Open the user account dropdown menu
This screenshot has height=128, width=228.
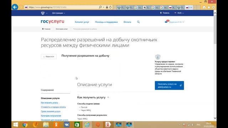point(176,22)
